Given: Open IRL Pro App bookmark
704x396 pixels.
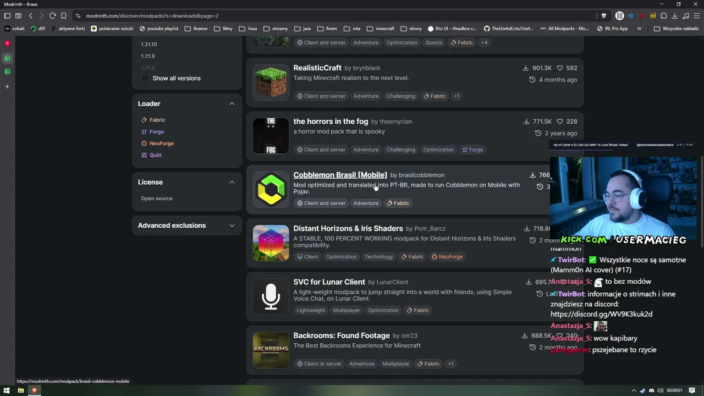Looking at the screenshot, I should [x=612, y=29].
